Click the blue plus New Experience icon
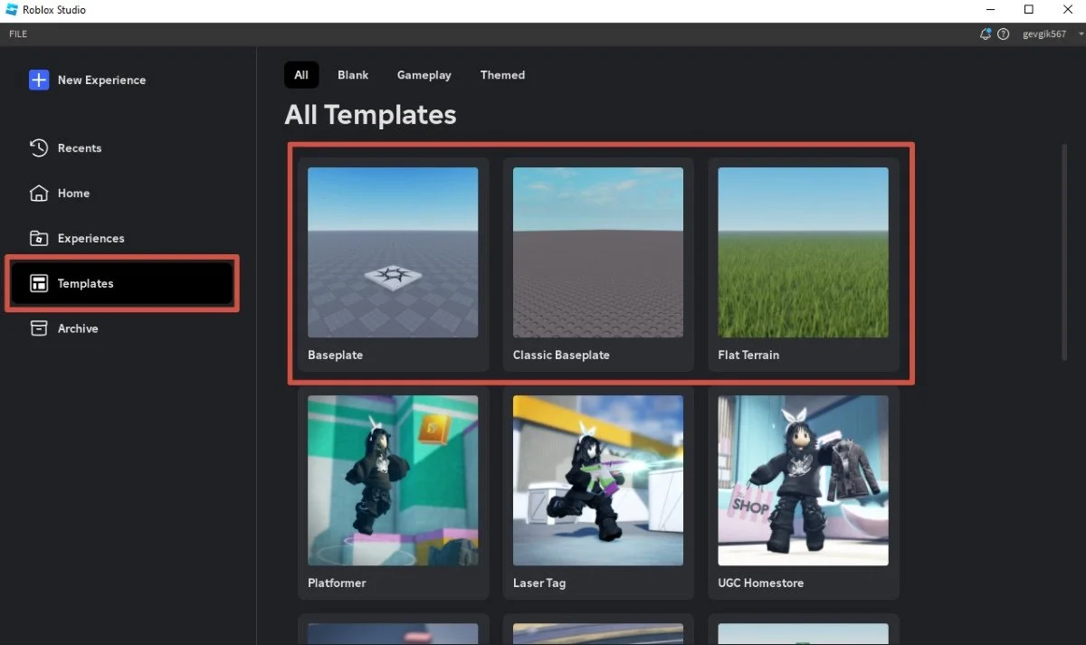The width and height of the screenshot is (1086, 645). point(39,80)
